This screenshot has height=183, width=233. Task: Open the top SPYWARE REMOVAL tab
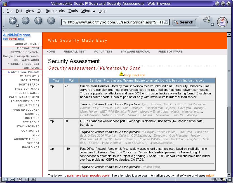tap(135, 51)
